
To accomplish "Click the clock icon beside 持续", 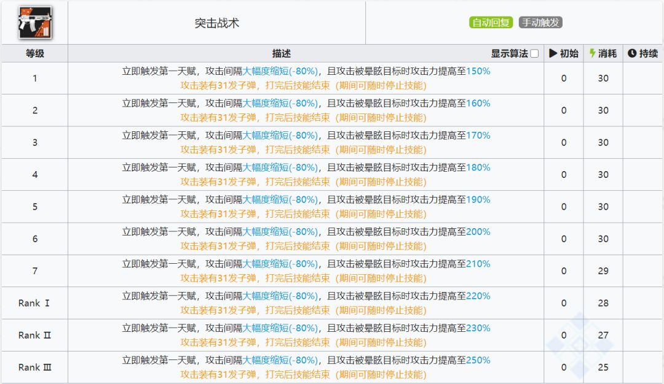I will tap(631, 53).
